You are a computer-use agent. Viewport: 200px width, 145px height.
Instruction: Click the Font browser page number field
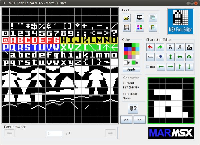point(55,133)
